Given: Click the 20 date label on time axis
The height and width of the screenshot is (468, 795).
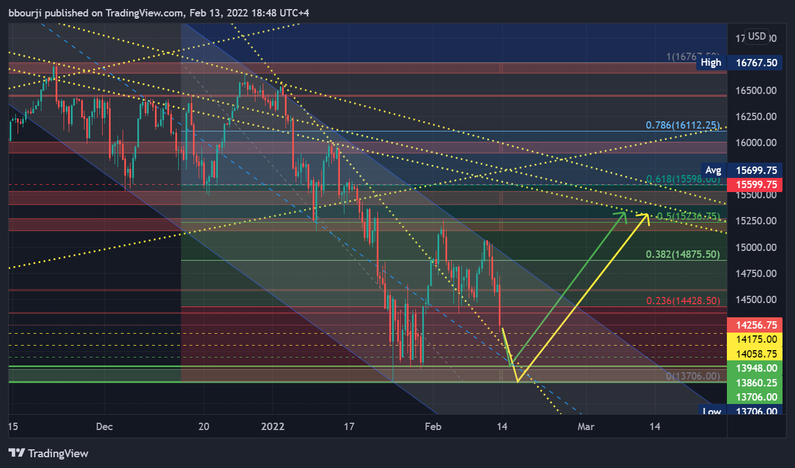Looking at the screenshot, I should pyautogui.click(x=204, y=427).
